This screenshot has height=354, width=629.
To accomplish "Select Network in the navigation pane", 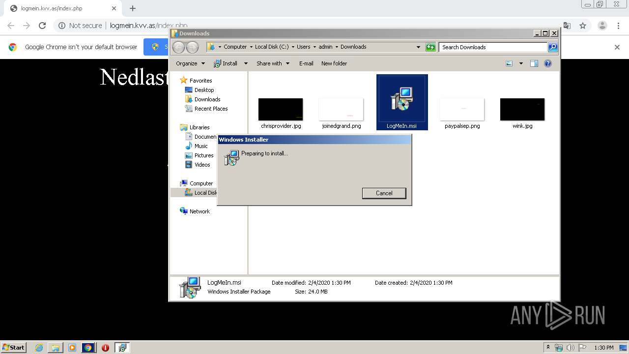I will 200,211.
